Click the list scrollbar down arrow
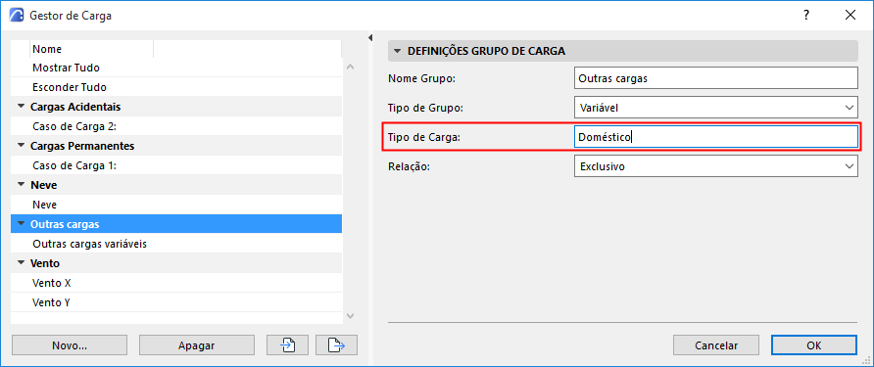Screen dimensions: 874x367 click(x=350, y=316)
